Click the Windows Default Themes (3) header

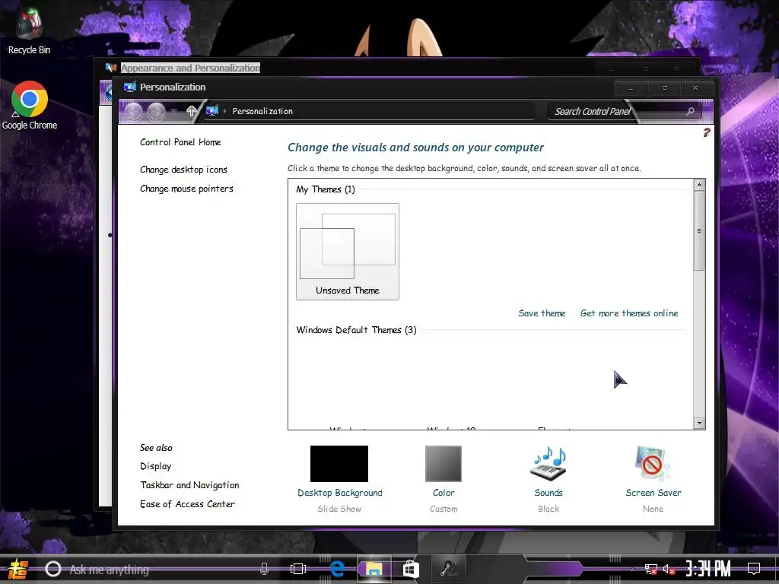click(x=356, y=330)
